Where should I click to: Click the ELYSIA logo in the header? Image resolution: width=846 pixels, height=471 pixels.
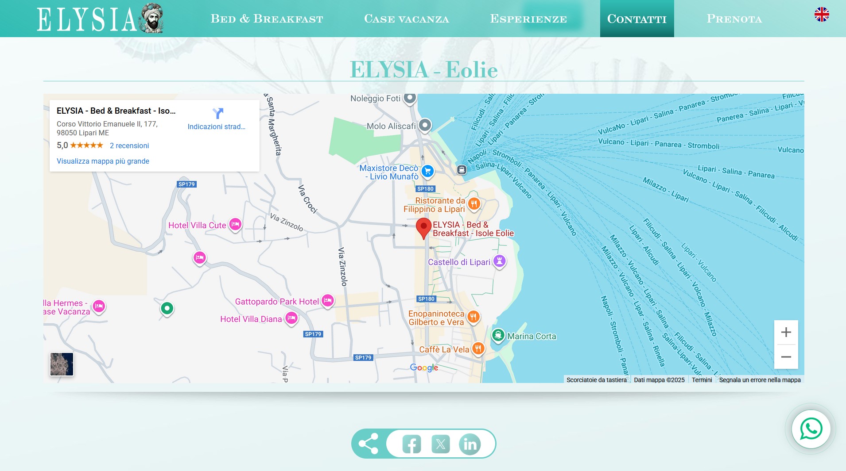tap(100, 19)
